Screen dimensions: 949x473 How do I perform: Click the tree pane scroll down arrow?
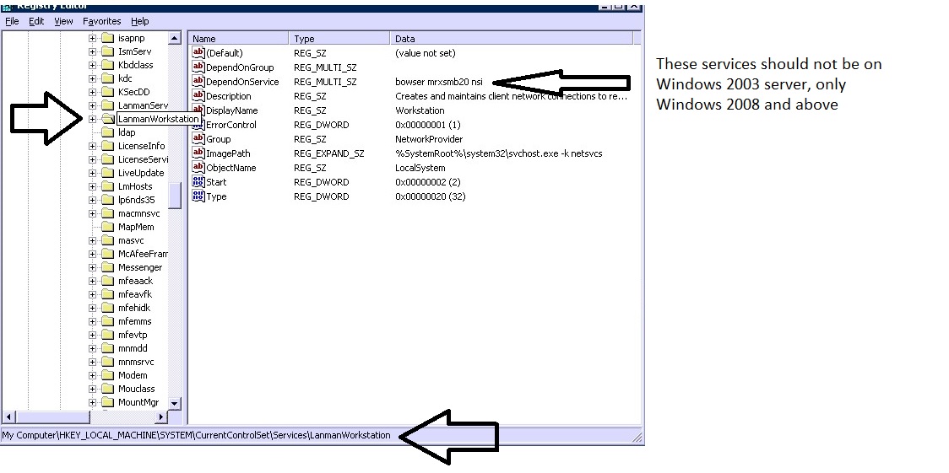[175, 404]
